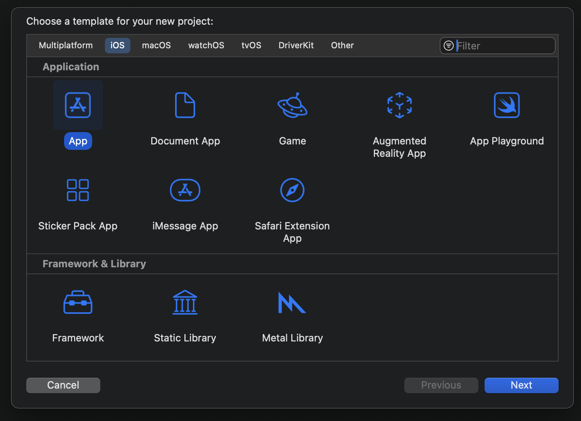The width and height of the screenshot is (581, 421).
Task: Click the "Safari Extension App" label
Action: coord(292,232)
